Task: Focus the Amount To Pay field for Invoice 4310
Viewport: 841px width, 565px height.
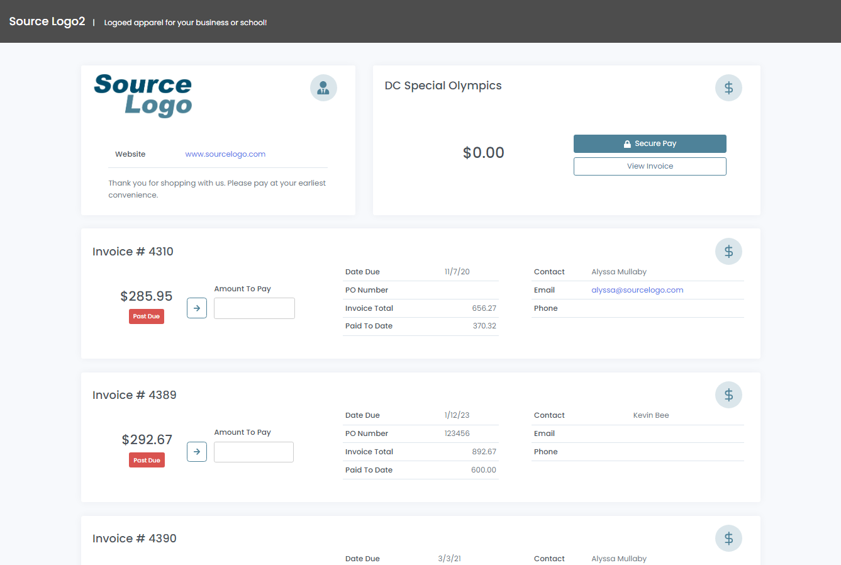Action: [x=254, y=308]
